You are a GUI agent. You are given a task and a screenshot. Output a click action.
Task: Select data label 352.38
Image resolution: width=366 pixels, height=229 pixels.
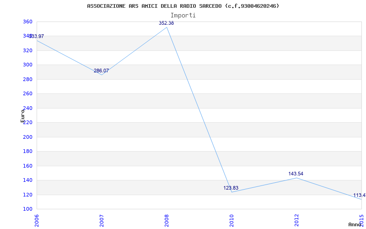[x=166, y=23]
